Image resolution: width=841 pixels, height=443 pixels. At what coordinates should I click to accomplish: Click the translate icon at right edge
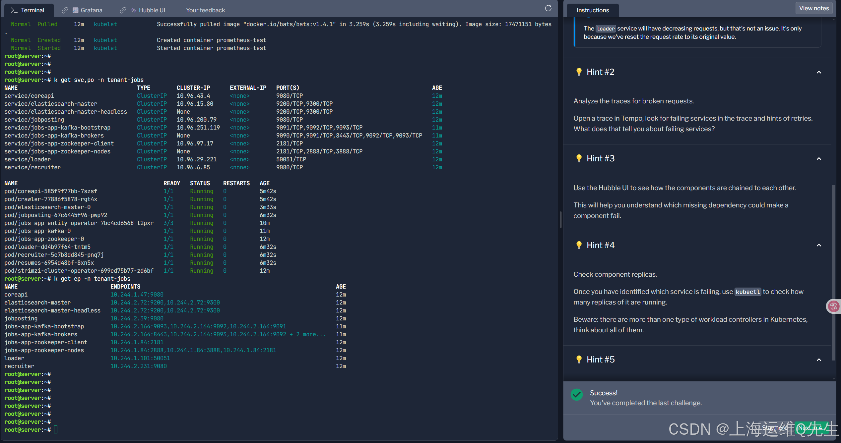[x=833, y=306]
